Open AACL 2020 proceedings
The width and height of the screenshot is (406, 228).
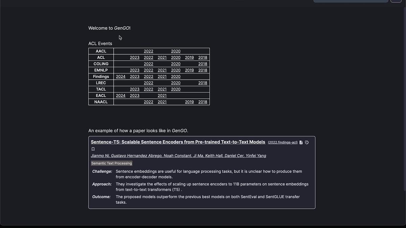[176, 51]
